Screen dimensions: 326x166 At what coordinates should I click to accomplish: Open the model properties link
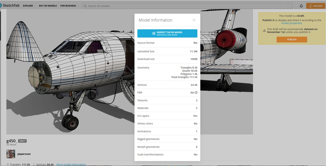(x=291, y=23)
